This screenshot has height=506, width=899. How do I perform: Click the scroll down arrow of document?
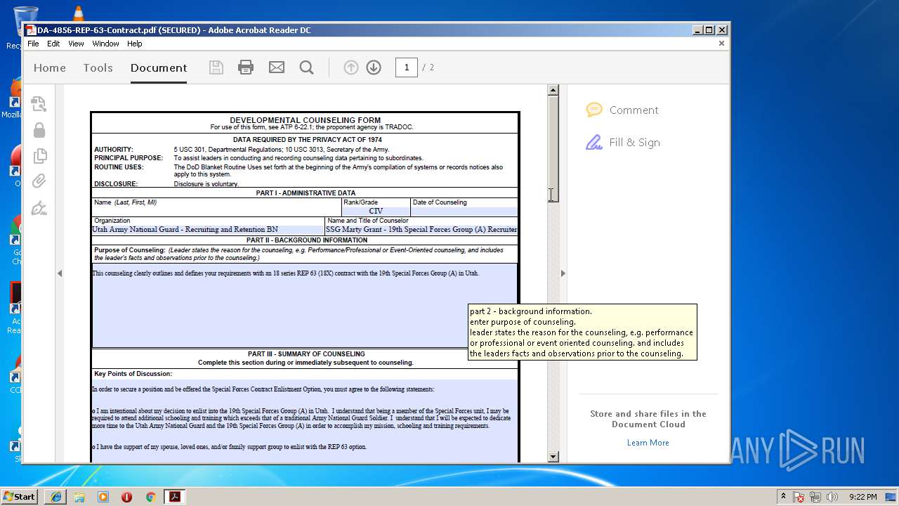[x=553, y=457]
